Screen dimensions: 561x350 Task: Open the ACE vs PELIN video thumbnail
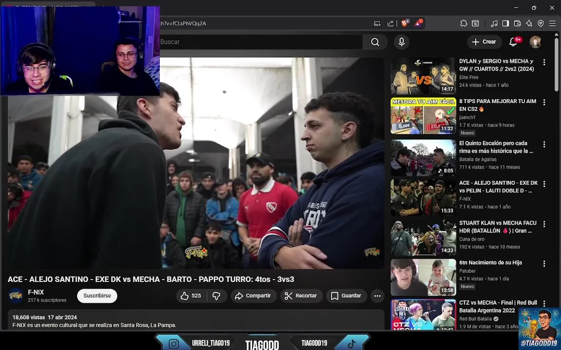[x=423, y=198]
